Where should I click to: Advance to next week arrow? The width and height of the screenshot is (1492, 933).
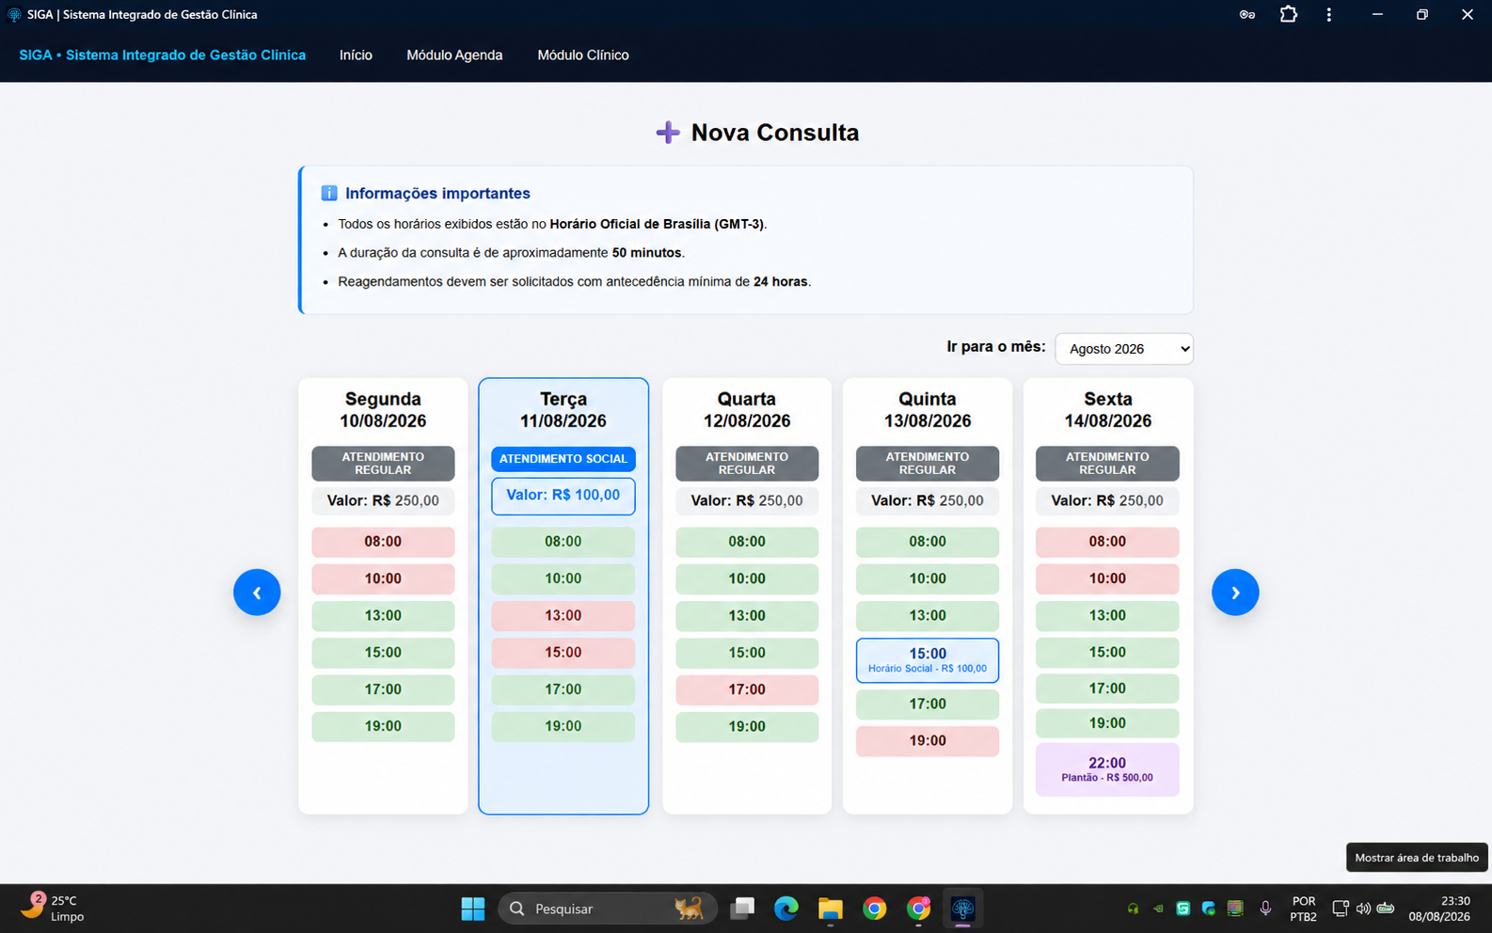[x=1235, y=593]
